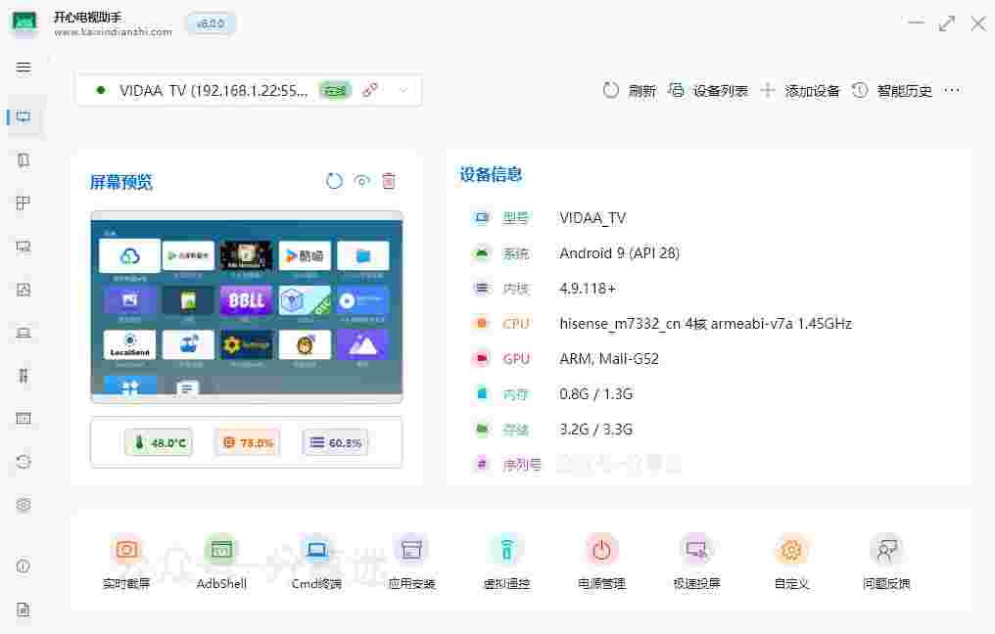Start 极速投屏 screen casting
The image size is (995, 634).
(696, 551)
